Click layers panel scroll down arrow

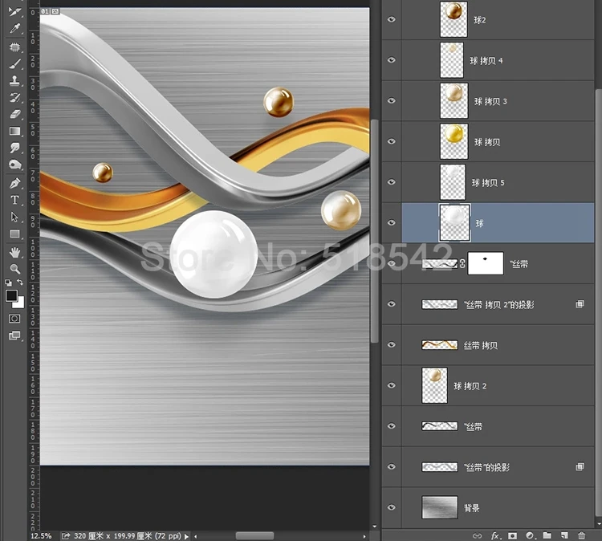point(599,523)
